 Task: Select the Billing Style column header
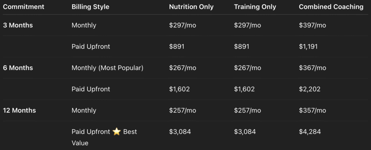click(x=90, y=7)
